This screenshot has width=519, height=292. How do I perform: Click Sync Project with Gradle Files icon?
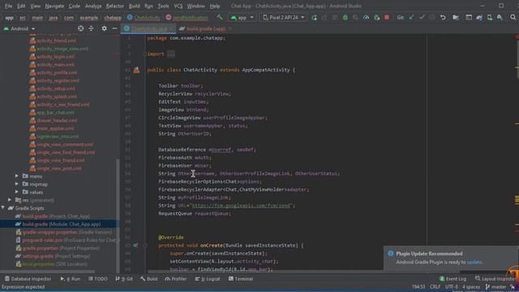(479, 17)
